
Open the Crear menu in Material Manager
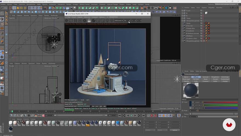tap(13, 119)
